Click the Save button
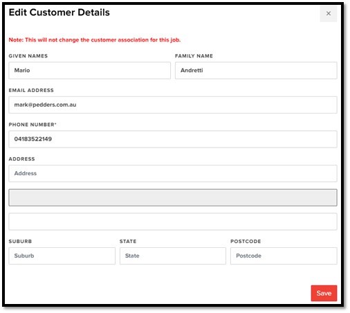The width and height of the screenshot is (350, 313). pos(324,293)
